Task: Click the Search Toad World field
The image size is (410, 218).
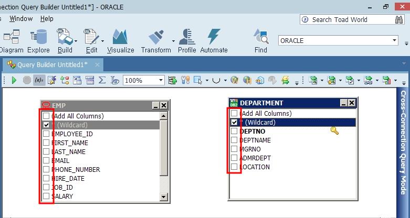Action: pyautogui.click(x=346, y=19)
